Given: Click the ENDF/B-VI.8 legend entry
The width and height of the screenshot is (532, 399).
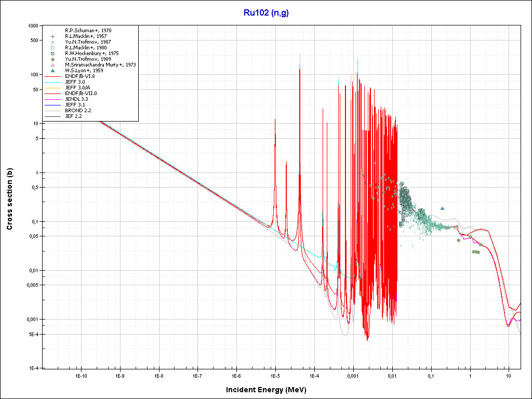Looking at the screenshot, I should point(79,76).
